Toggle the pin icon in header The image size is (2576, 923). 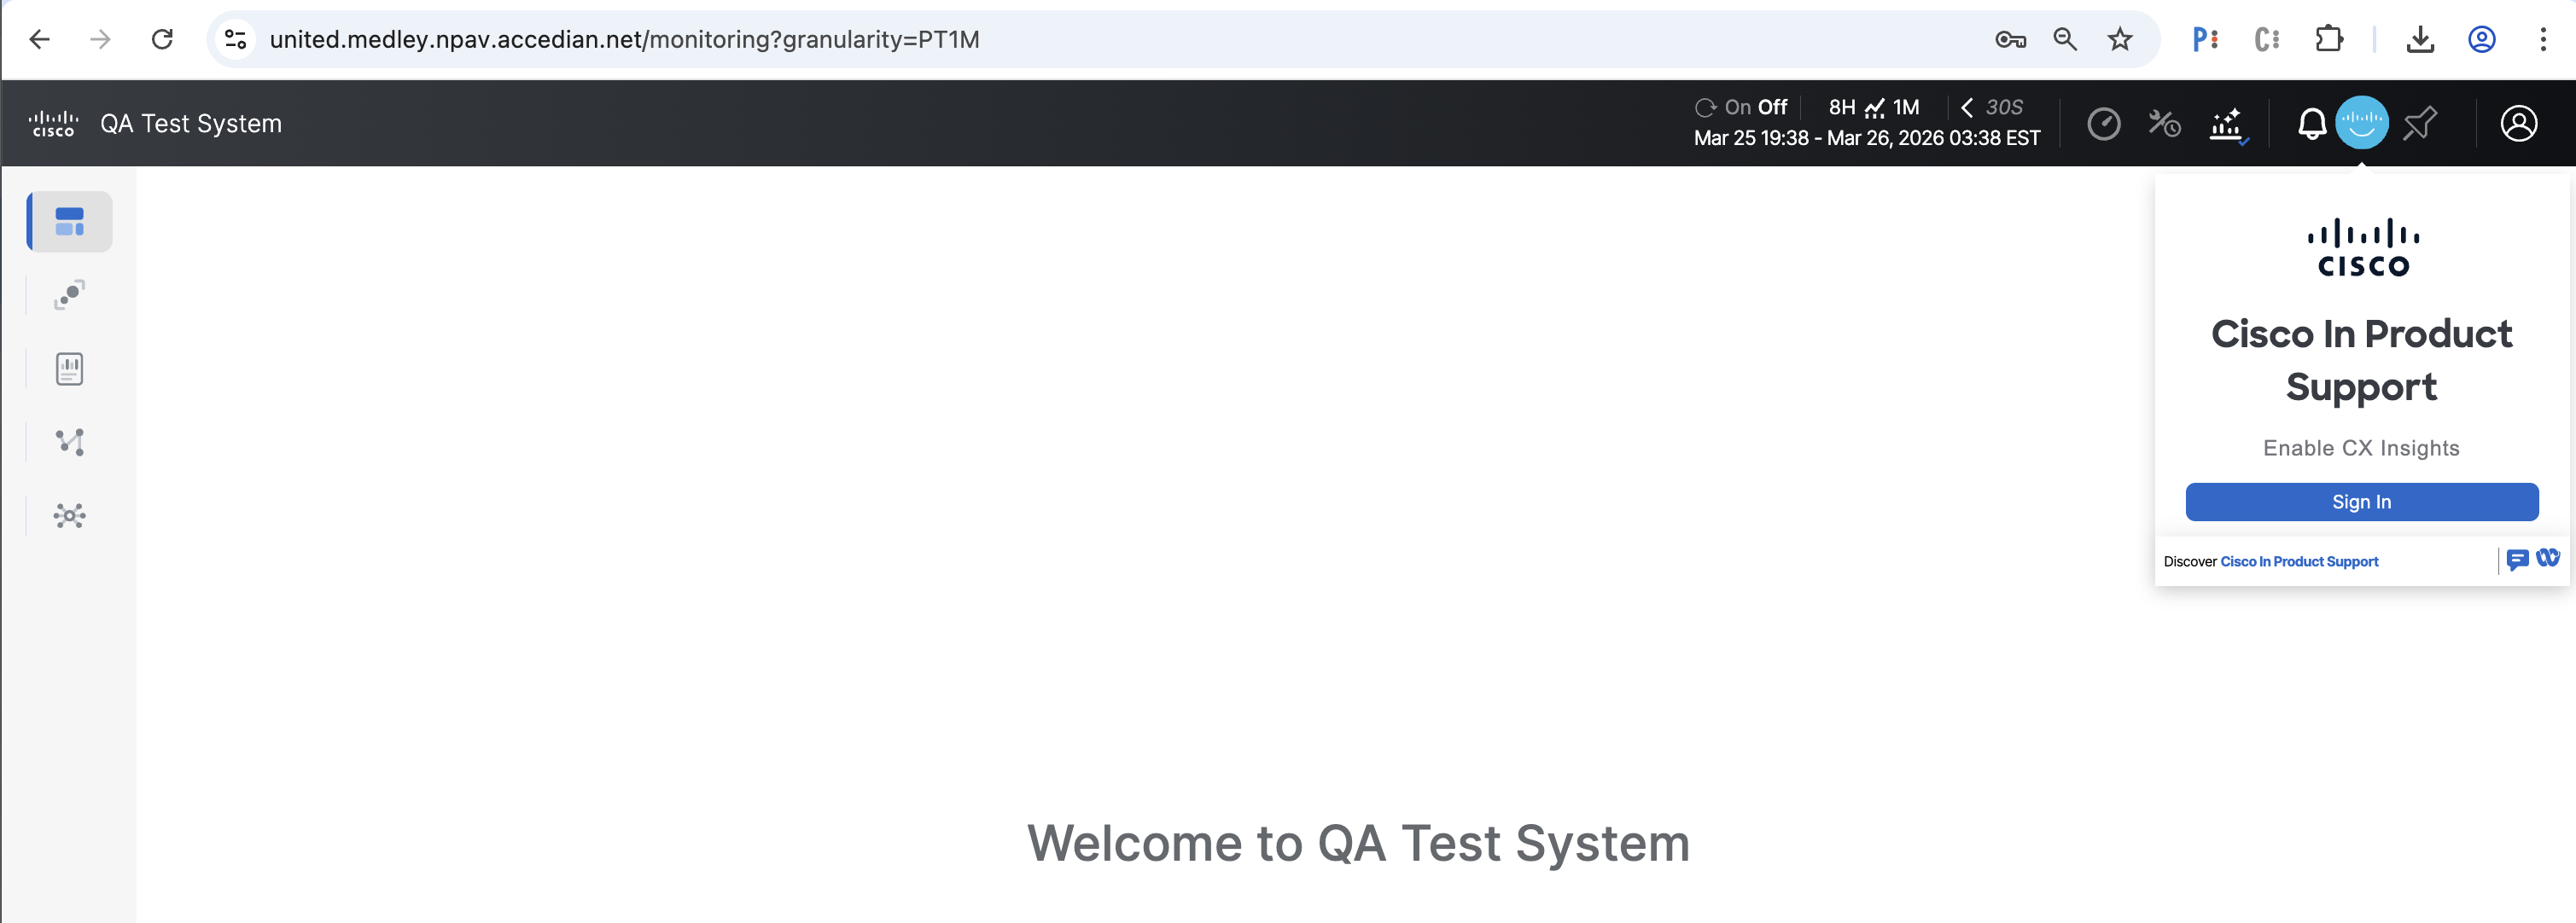[2420, 124]
